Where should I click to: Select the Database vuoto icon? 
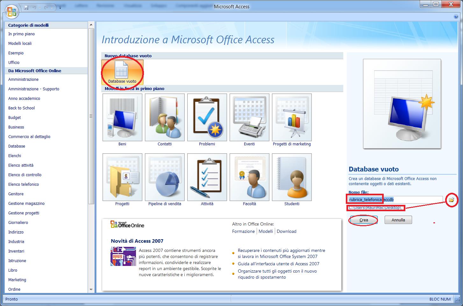click(x=122, y=73)
